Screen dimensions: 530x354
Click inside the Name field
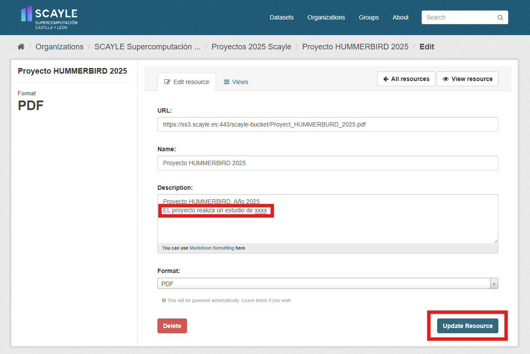(328, 163)
